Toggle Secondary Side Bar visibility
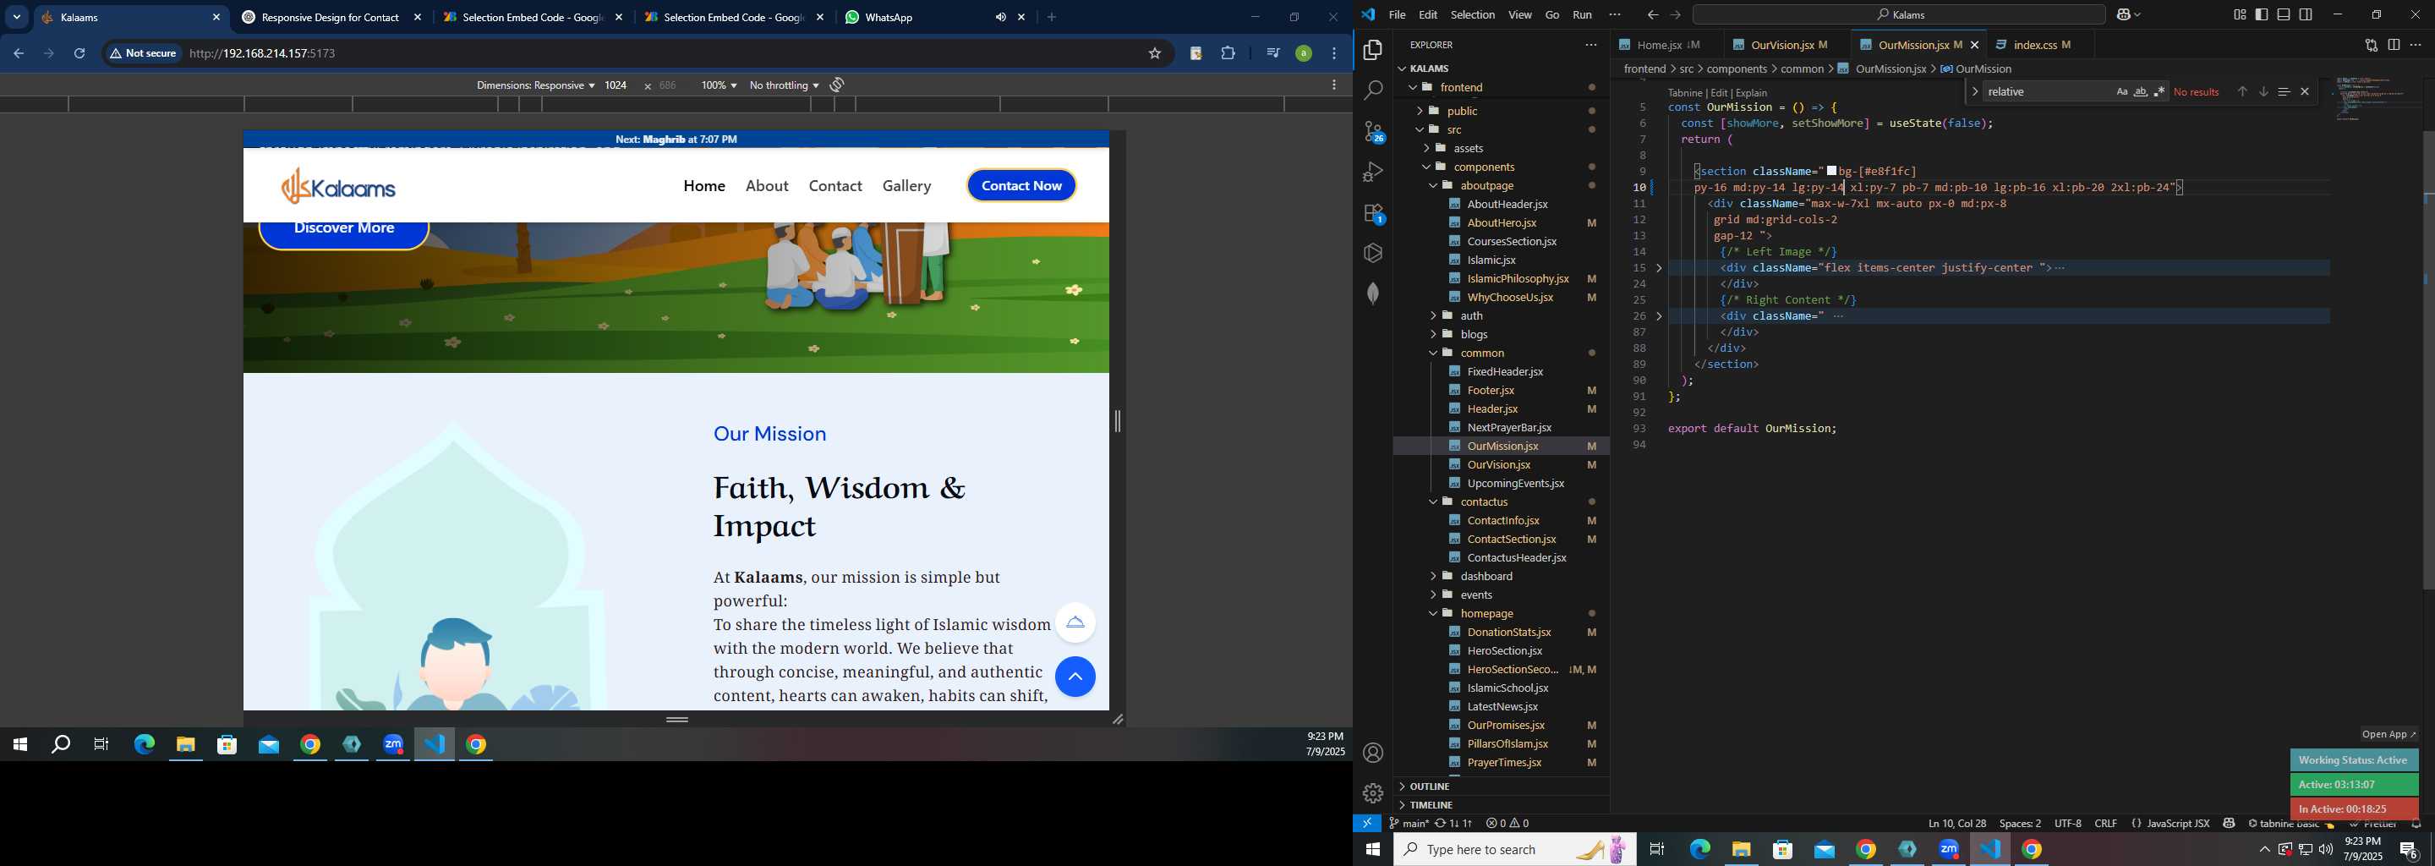This screenshot has height=866, width=2435. pyautogui.click(x=2306, y=14)
